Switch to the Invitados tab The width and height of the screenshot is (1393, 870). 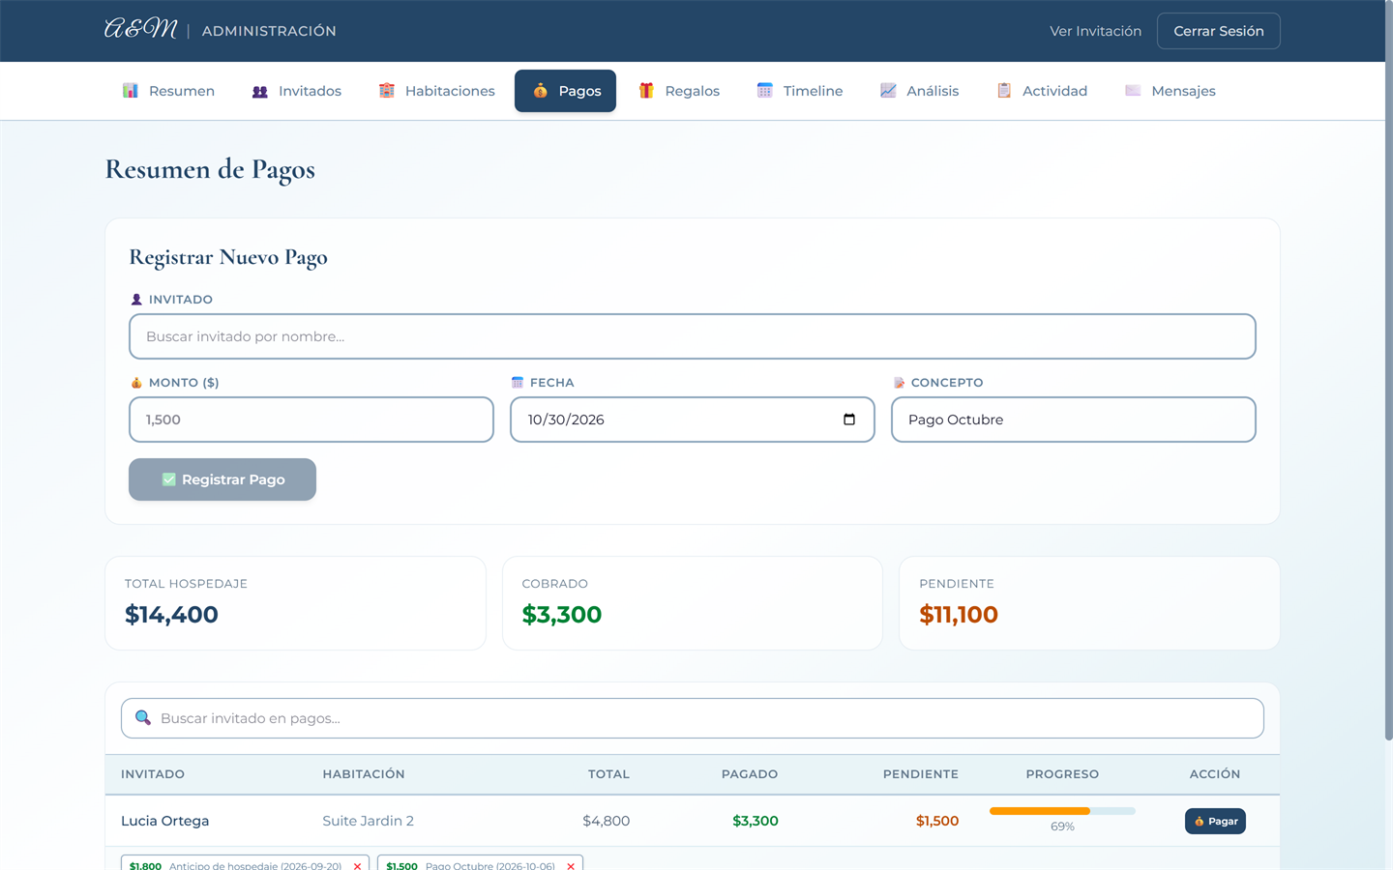pos(296,91)
